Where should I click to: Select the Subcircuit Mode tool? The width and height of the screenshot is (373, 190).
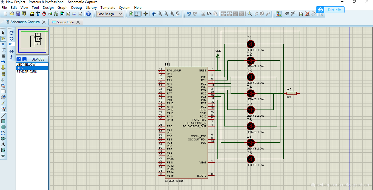pos(3,67)
